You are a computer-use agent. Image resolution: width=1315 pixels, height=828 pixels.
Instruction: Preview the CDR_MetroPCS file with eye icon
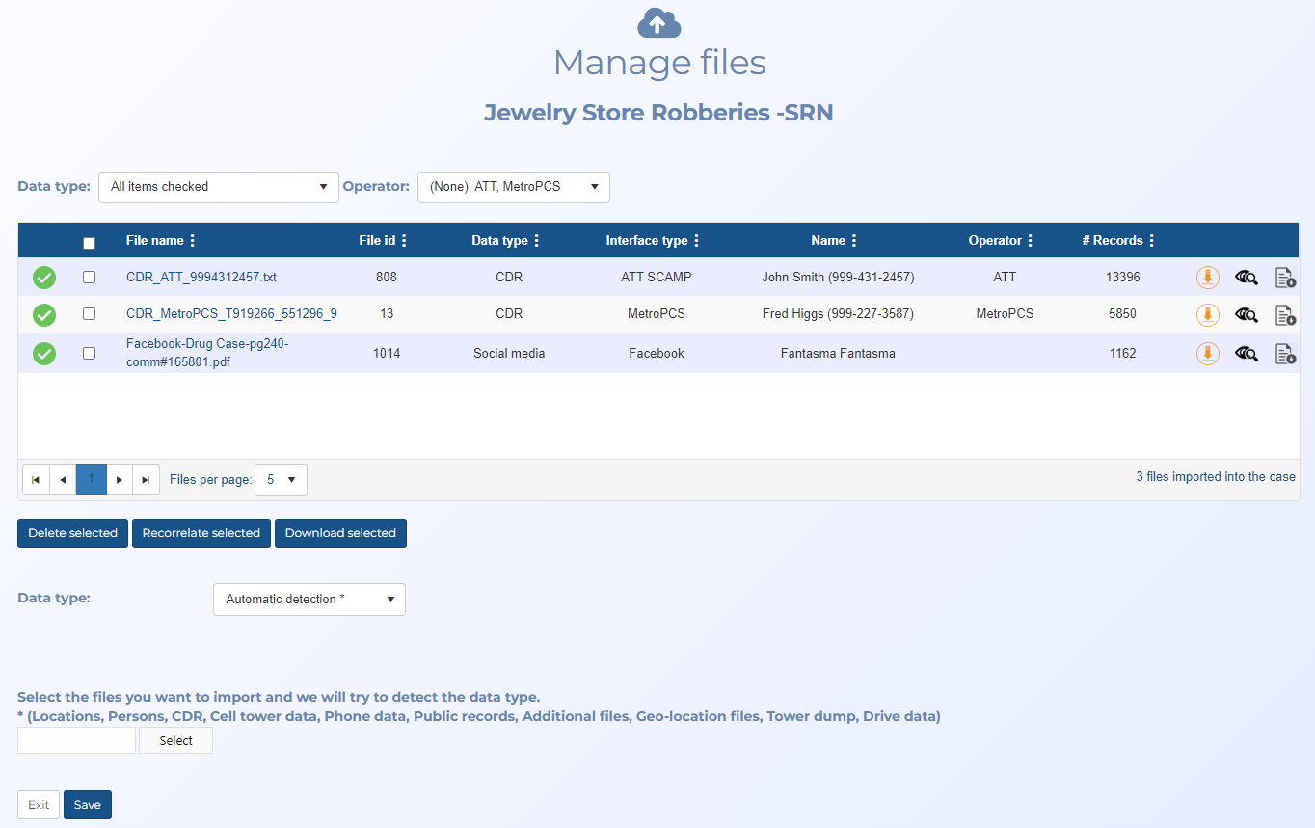point(1247,314)
